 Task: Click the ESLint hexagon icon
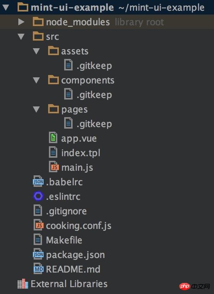pos(38,196)
